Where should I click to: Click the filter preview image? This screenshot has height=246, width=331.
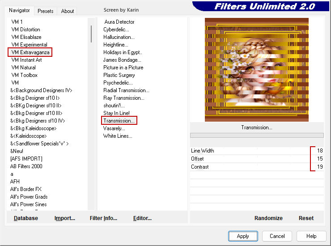click(x=256, y=70)
